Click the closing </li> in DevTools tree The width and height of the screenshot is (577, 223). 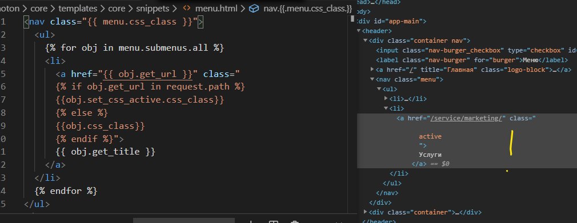pyautogui.click(x=399, y=173)
